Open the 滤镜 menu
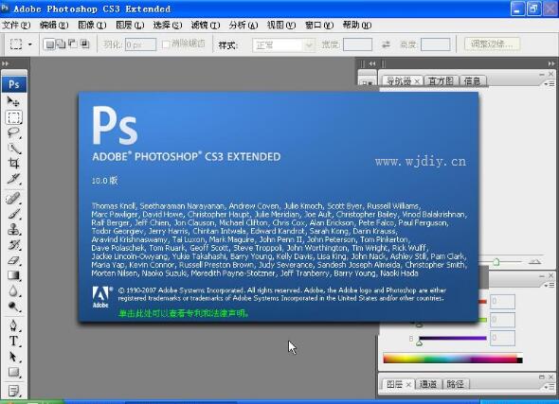Image resolution: width=559 pixels, height=404 pixels. [206, 25]
